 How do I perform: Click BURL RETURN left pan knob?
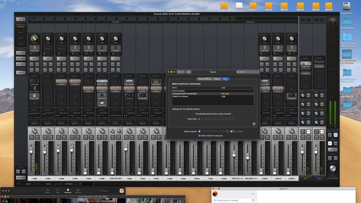[112, 131]
